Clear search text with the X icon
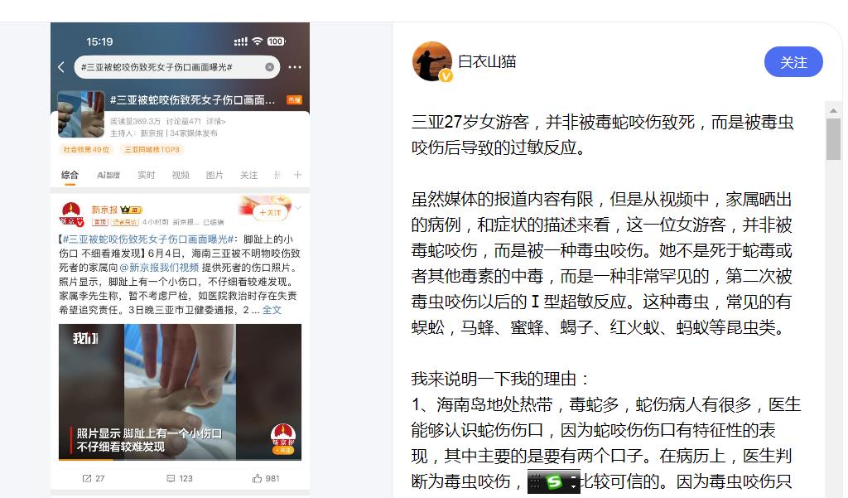848x498 pixels. point(269,67)
